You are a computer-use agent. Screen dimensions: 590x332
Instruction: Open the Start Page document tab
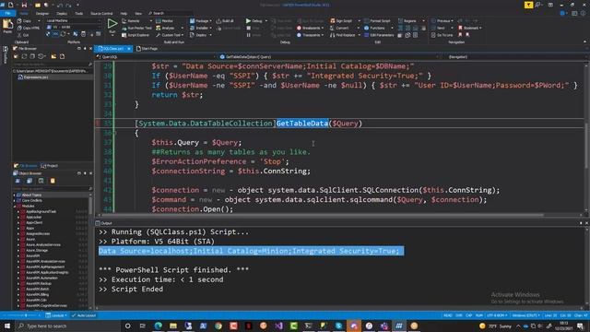coord(147,49)
